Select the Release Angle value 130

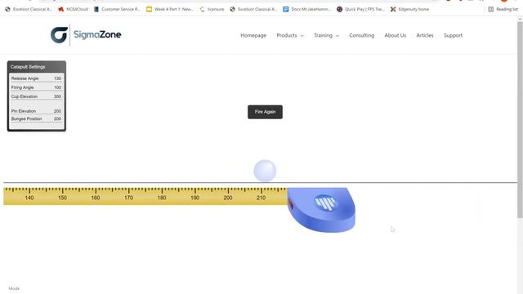pyautogui.click(x=57, y=78)
